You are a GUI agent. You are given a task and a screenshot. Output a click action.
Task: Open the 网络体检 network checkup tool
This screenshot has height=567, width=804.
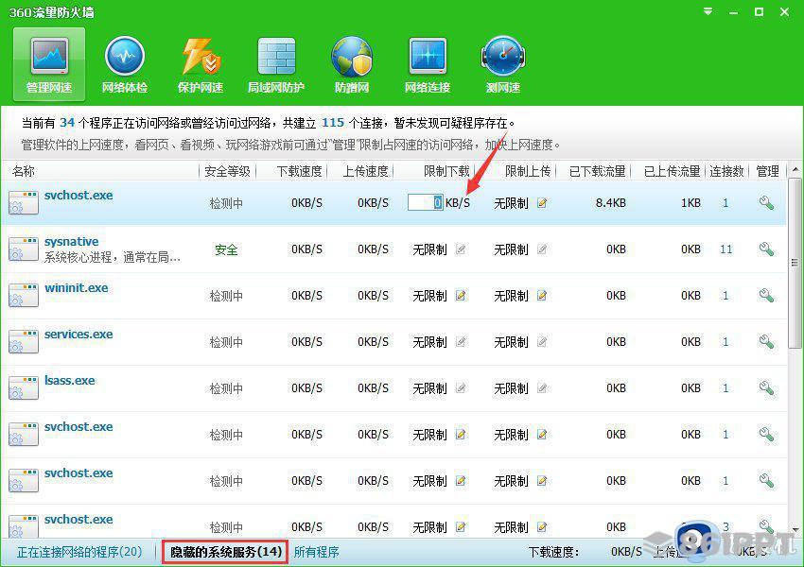point(125,63)
